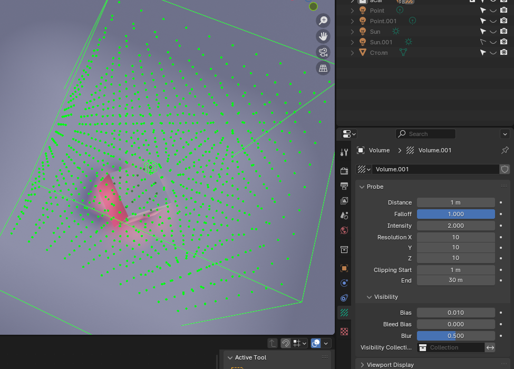Show Point.001 using its eye toggle

[x=493, y=21]
